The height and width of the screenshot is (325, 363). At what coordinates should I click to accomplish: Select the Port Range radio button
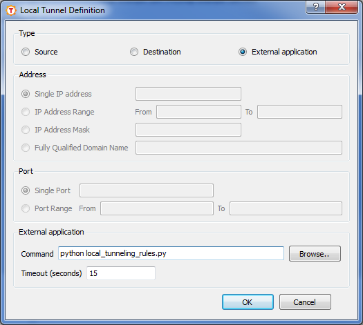click(26, 208)
